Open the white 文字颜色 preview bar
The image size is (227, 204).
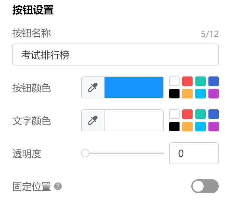(134, 120)
